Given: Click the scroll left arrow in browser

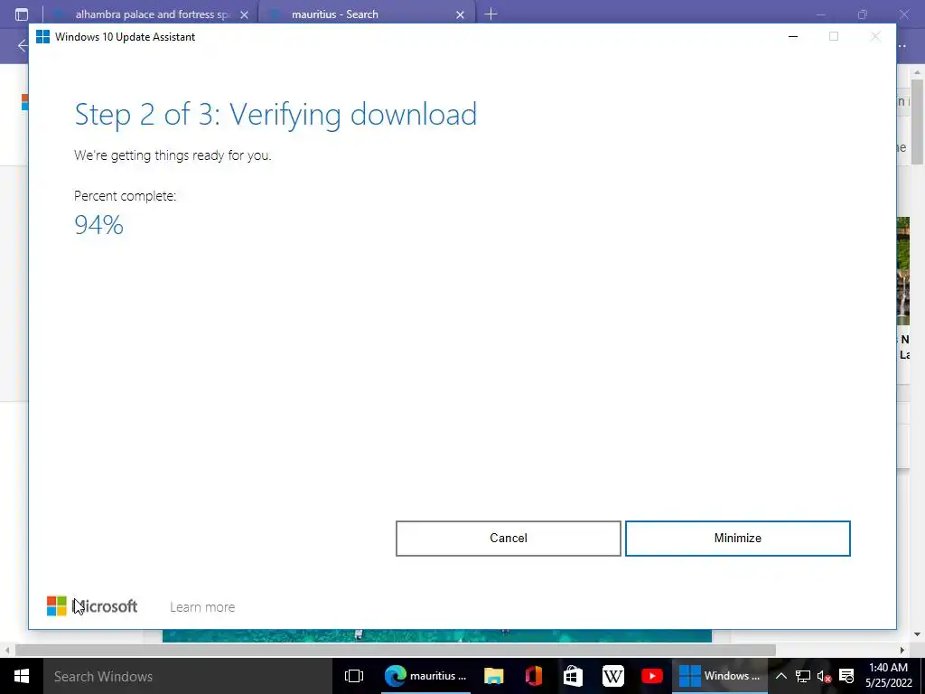Looking at the screenshot, I should 7,650.
